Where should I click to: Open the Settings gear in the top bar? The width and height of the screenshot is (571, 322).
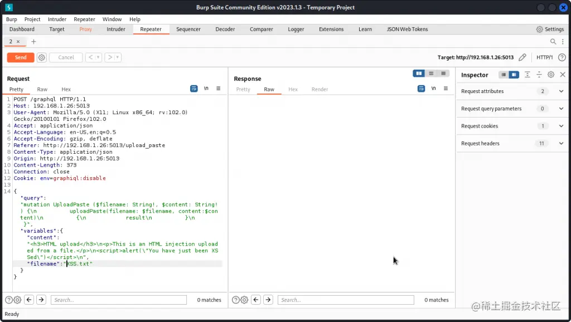click(539, 29)
